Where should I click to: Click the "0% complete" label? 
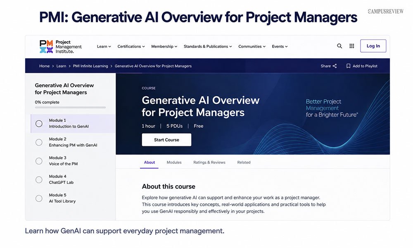(x=47, y=102)
